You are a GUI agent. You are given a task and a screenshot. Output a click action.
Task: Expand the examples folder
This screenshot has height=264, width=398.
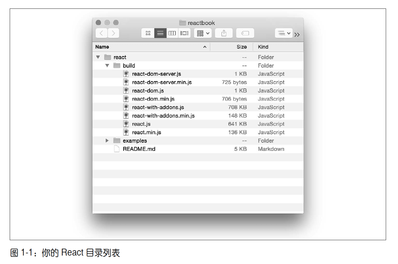(x=107, y=141)
